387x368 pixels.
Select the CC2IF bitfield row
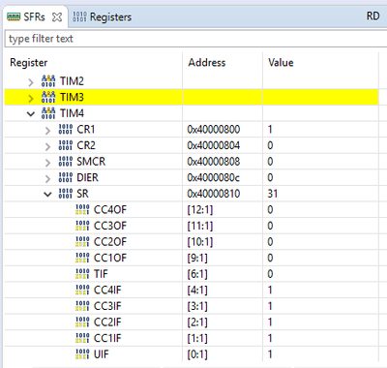click(x=192, y=322)
